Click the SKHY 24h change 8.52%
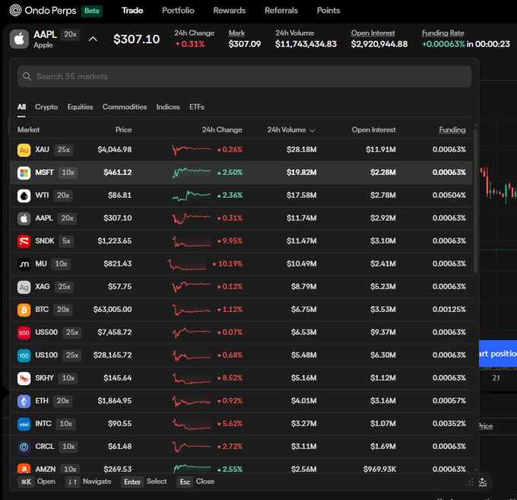The image size is (517, 500). pos(230,378)
